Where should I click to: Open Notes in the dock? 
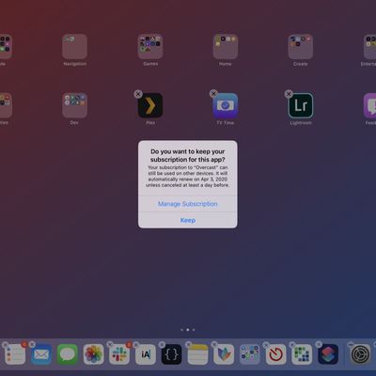[197, 354]
